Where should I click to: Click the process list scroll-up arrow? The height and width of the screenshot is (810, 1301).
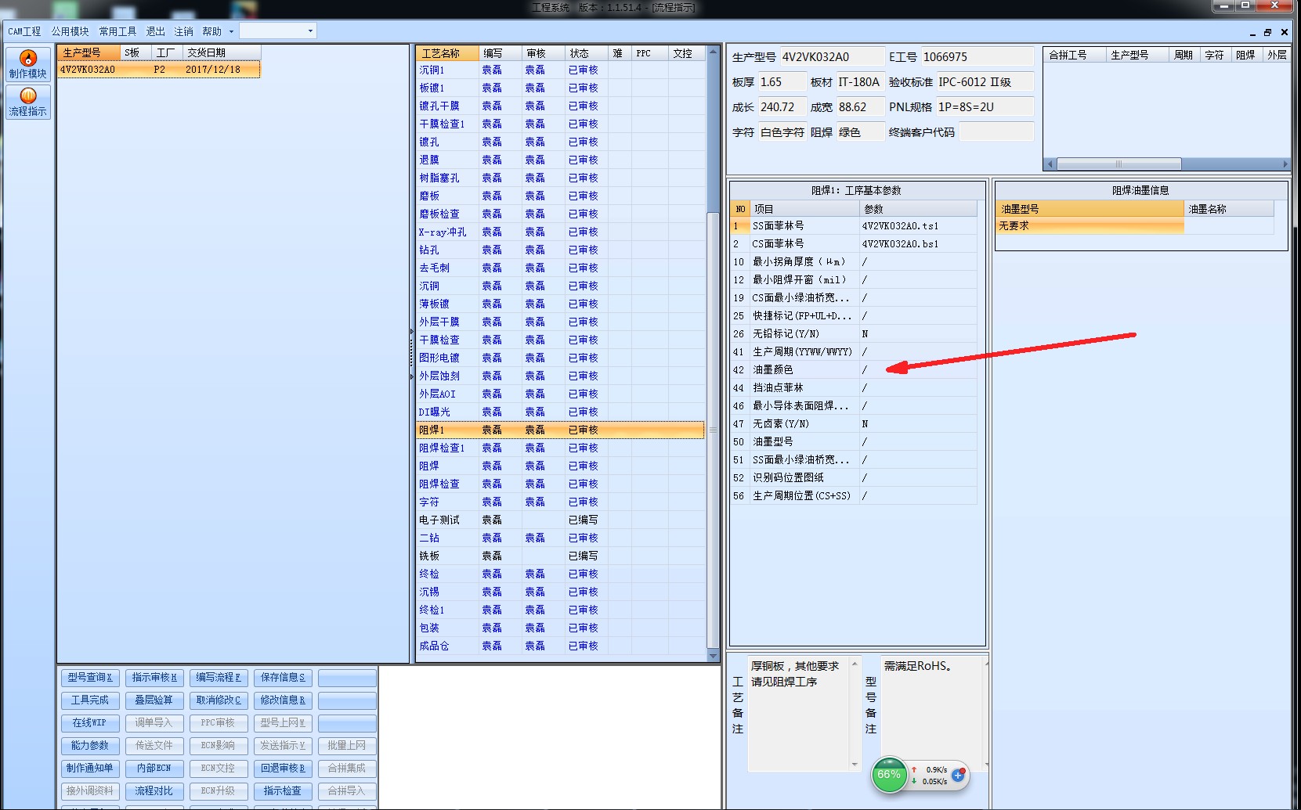coord(713,52)
